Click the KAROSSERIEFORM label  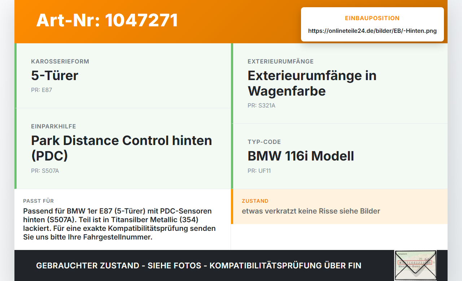click(60, 61)
